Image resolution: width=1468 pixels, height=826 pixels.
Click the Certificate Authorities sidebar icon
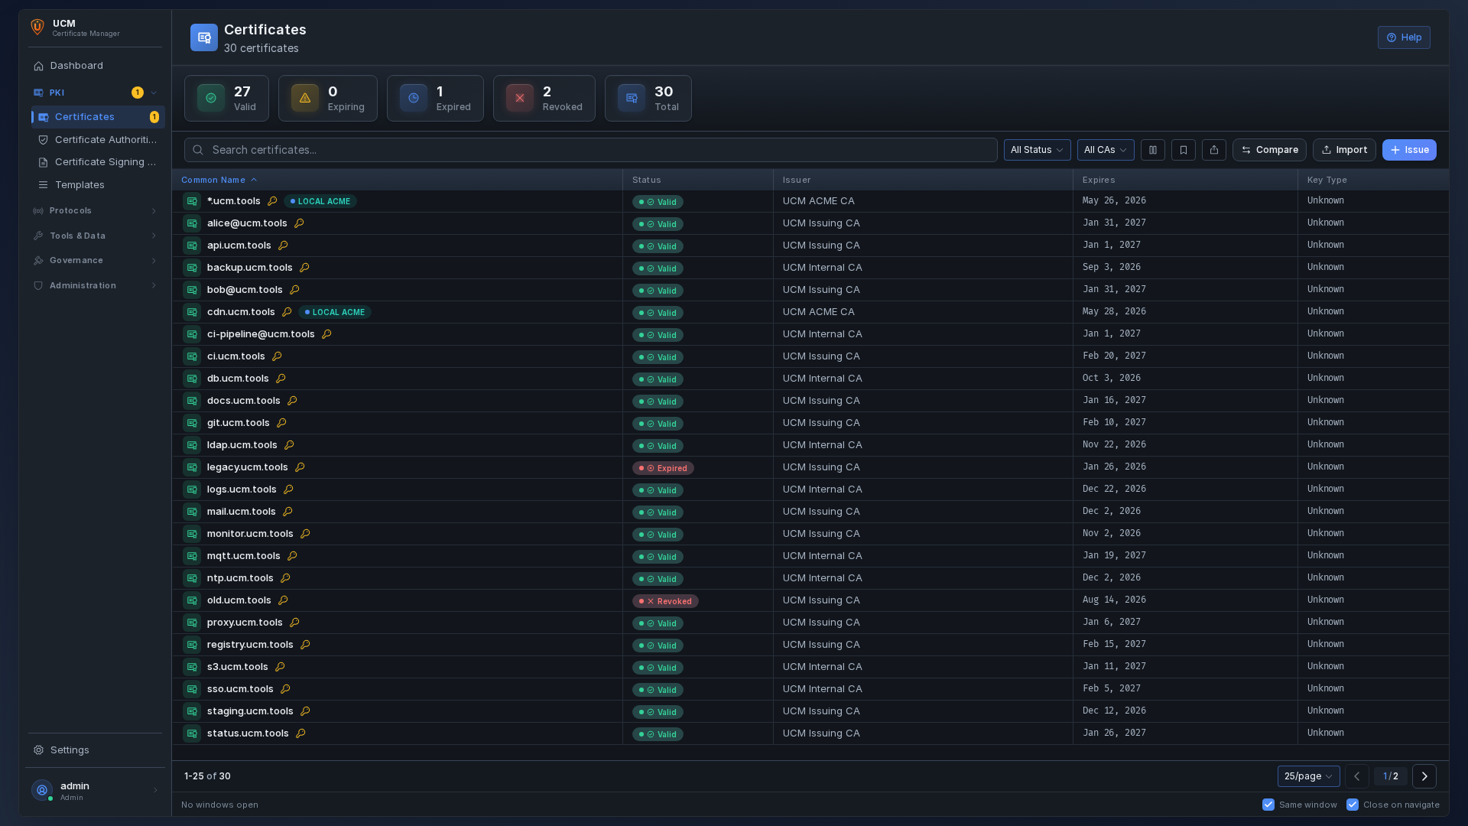(44, 139)
